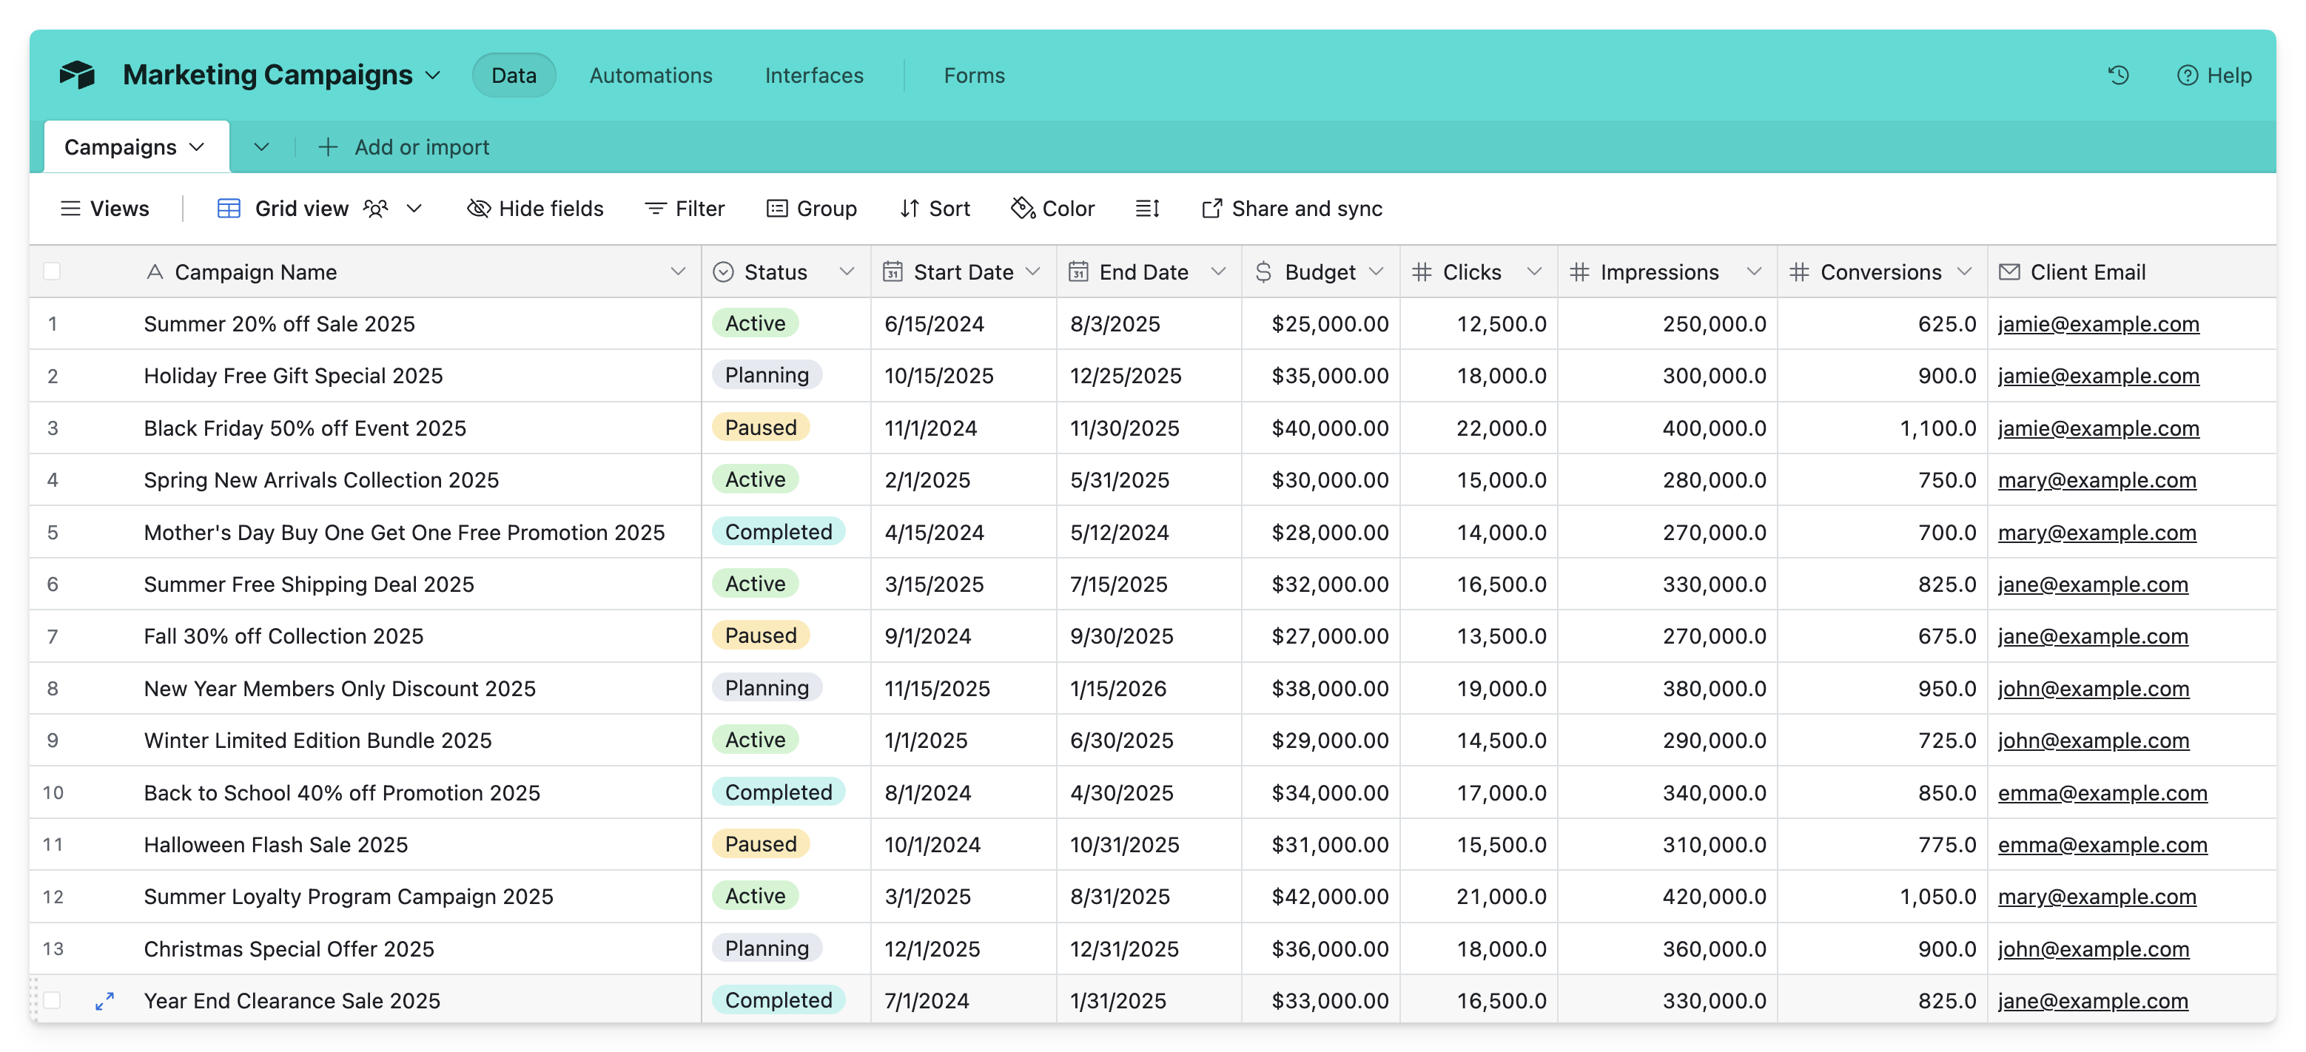Toggle the select all rows checkbox
Image resolution: width=2306 pixels, height=1052 pixels.
[52, 272]
